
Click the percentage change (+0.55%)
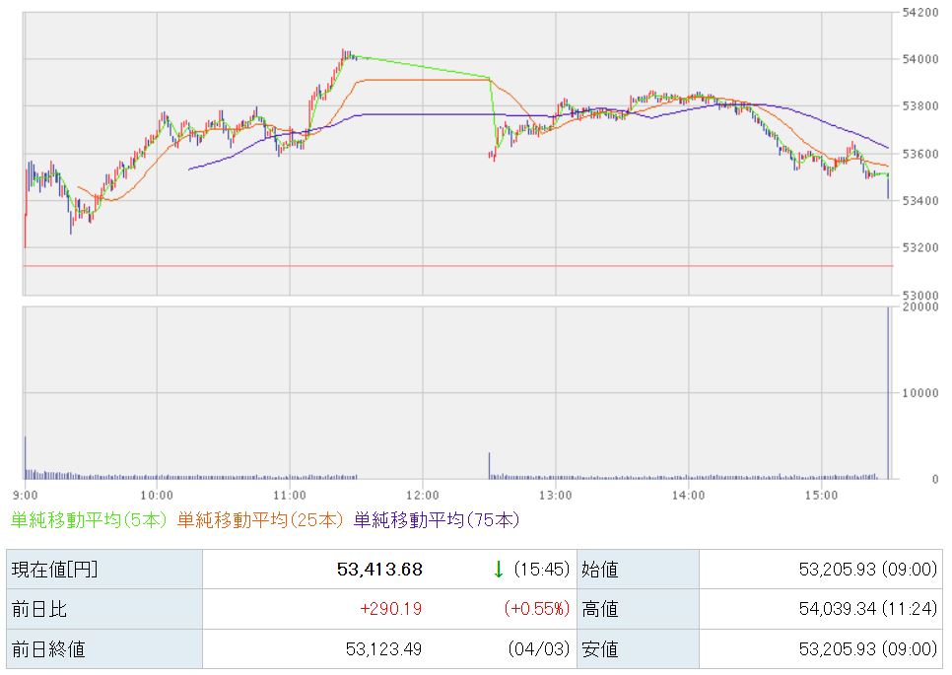click(537, 609)
